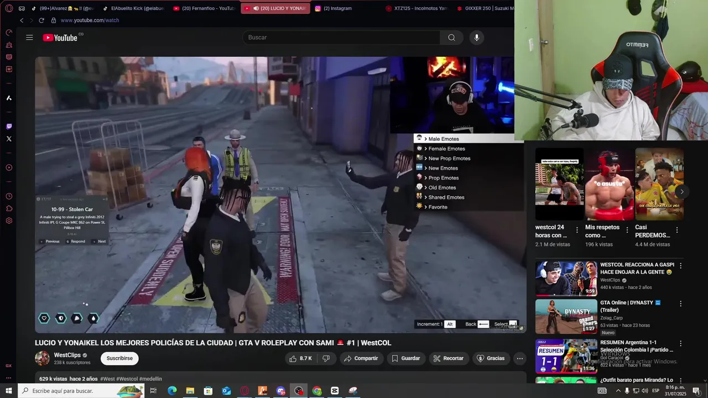708x398 pixels.
Task: Expand Prop Emotes entry
Action: tap(468, 178)
